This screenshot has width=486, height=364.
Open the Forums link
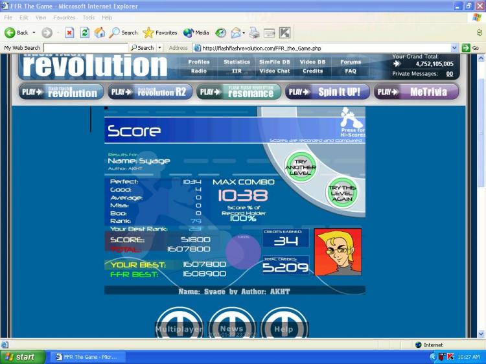click(351, 62)
